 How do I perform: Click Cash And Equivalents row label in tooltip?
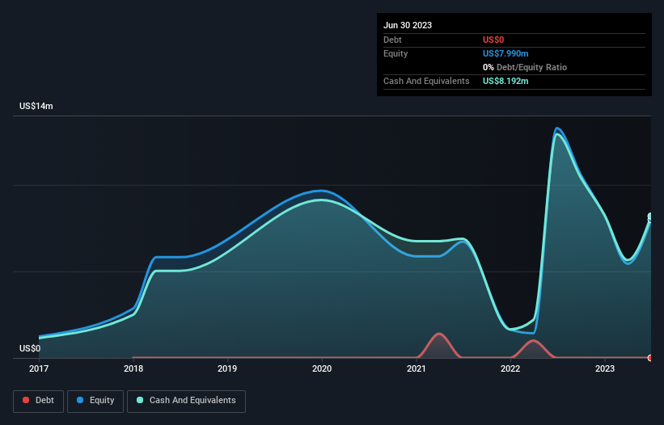[x=426, y=81]
